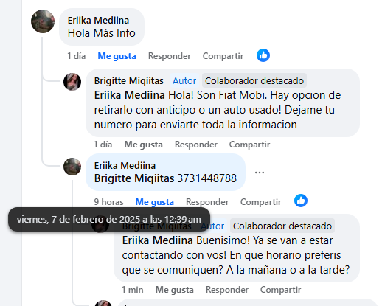Screen dimensions: 382x306
Task: Click the like reaction icon on Hola Más Info comment
Action: tap(263, 55)
